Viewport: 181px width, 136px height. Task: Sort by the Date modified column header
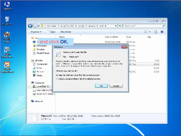111,37
